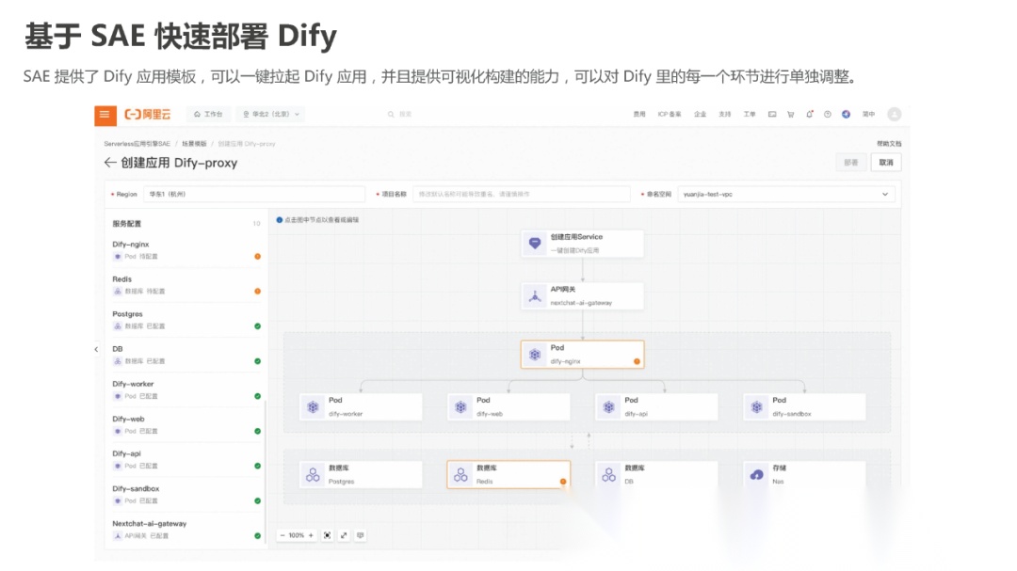Collapse the service config sidebar

97,349
